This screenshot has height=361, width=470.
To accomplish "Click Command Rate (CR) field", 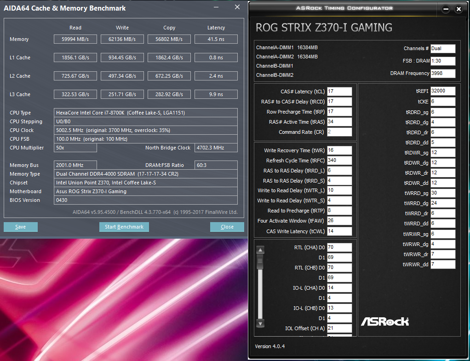I will point(339,132).
